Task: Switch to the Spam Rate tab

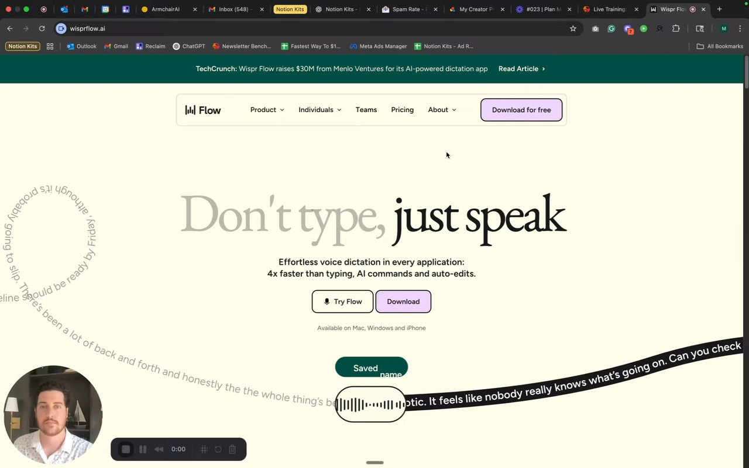Action: [408, 9]
